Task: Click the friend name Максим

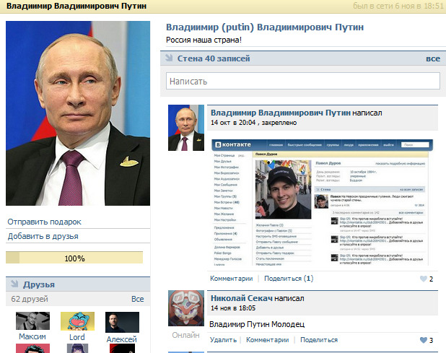Action: (x=32, y=336)
